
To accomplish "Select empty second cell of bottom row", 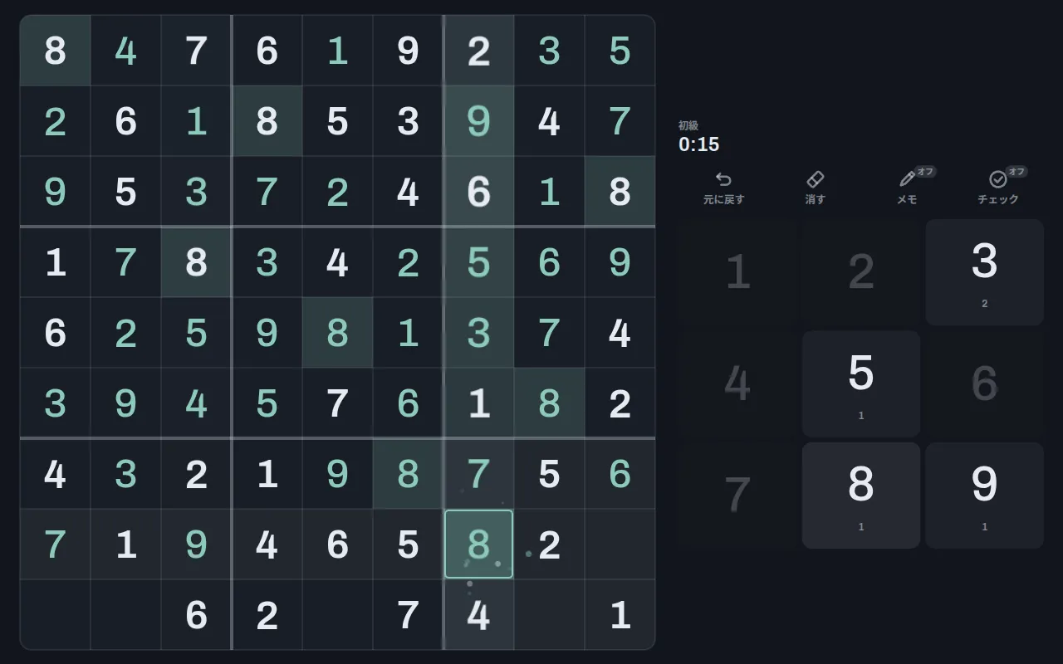I will (125, 615).
